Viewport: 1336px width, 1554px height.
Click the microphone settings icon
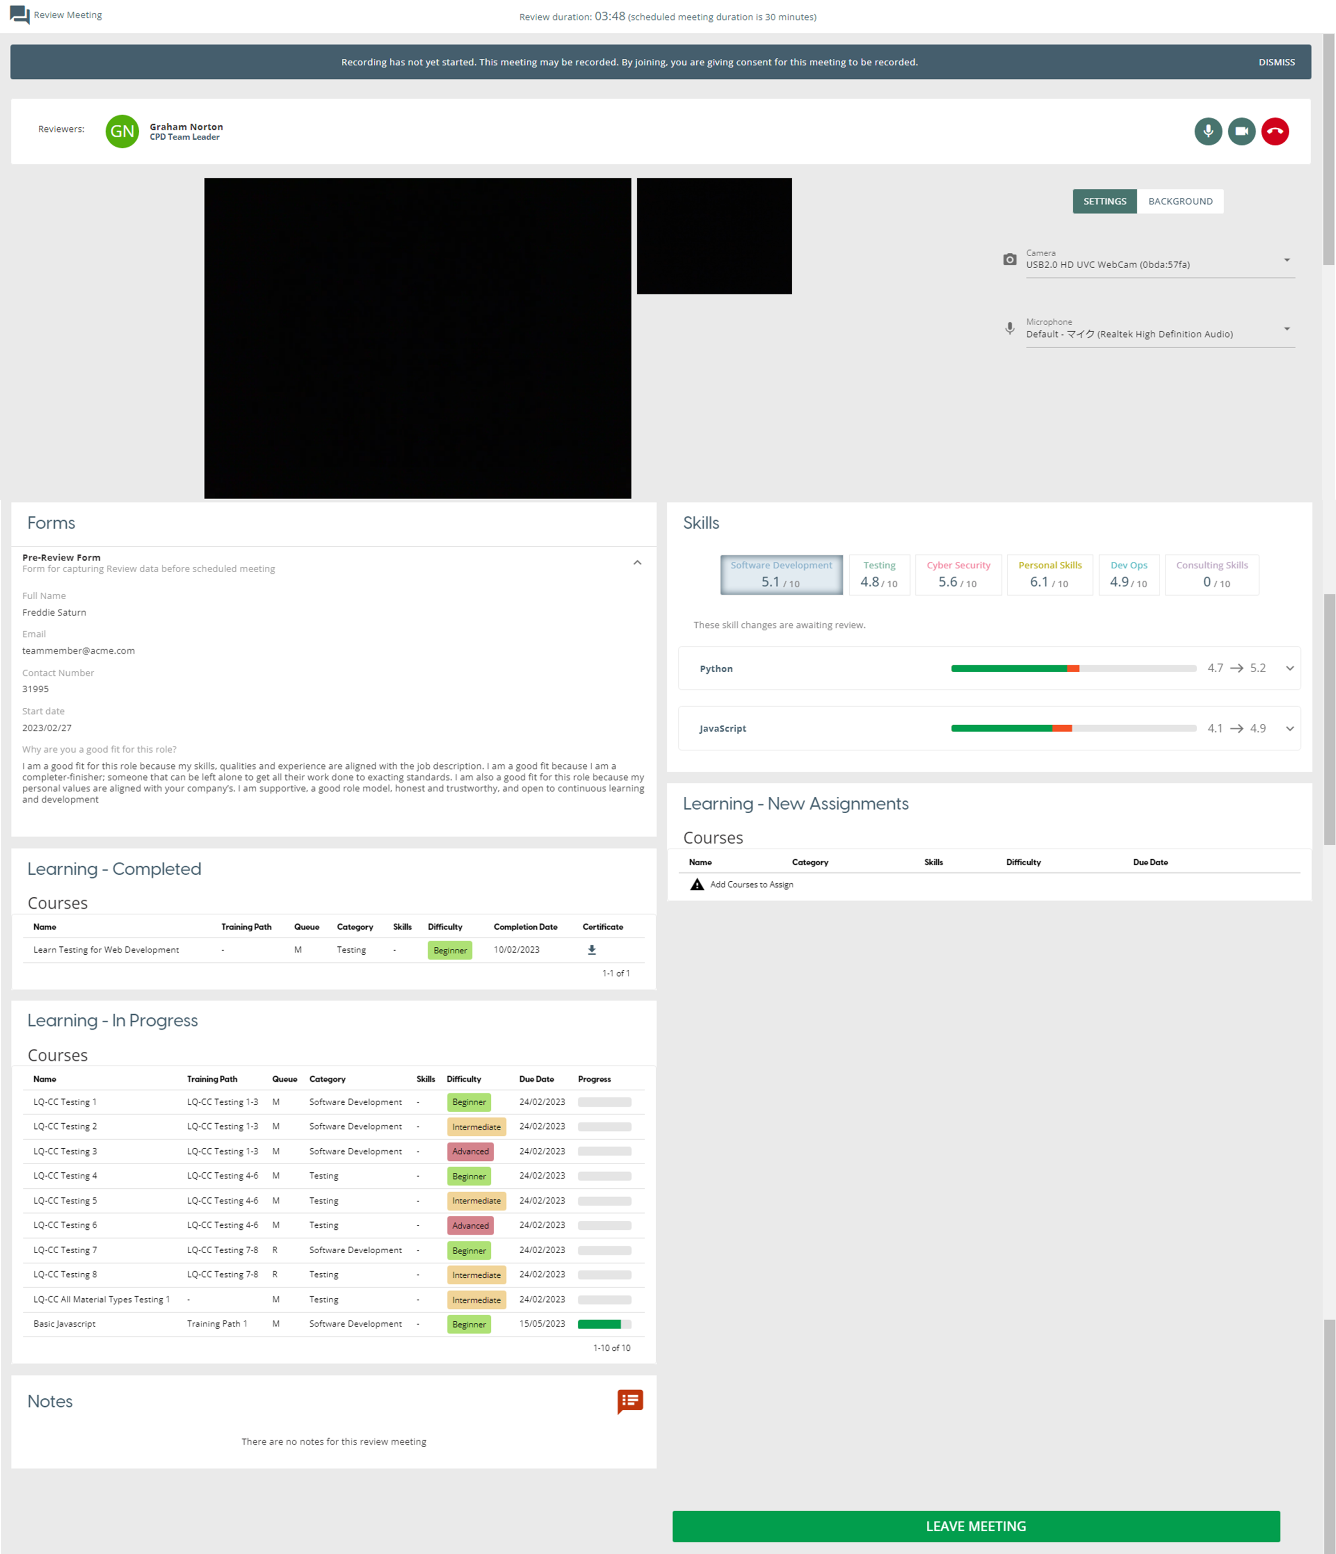(1010, 328)
